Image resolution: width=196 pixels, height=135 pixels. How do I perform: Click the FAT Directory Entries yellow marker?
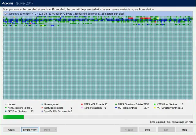[155, 108]
